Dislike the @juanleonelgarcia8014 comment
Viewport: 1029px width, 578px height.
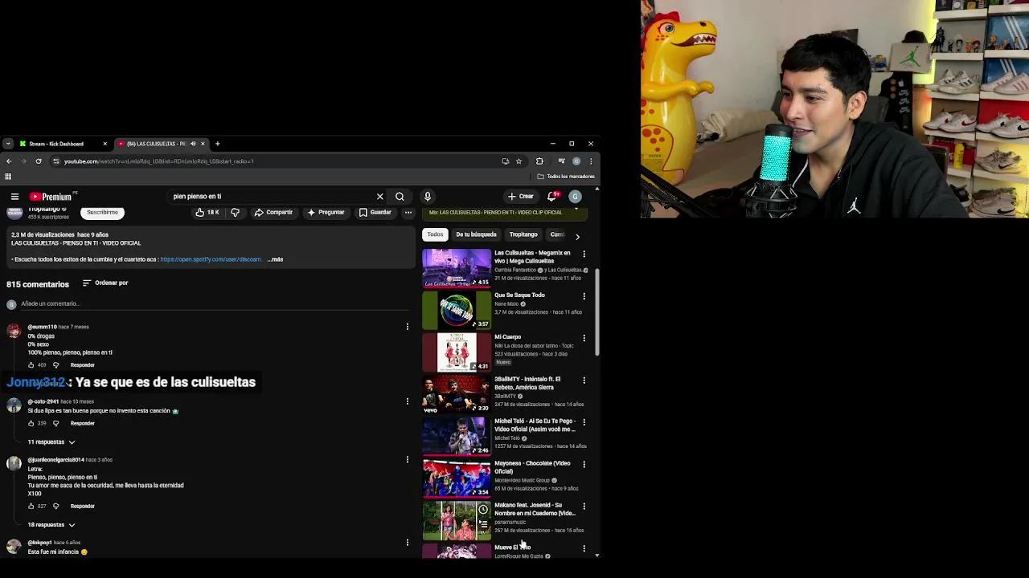click(55, 507)
